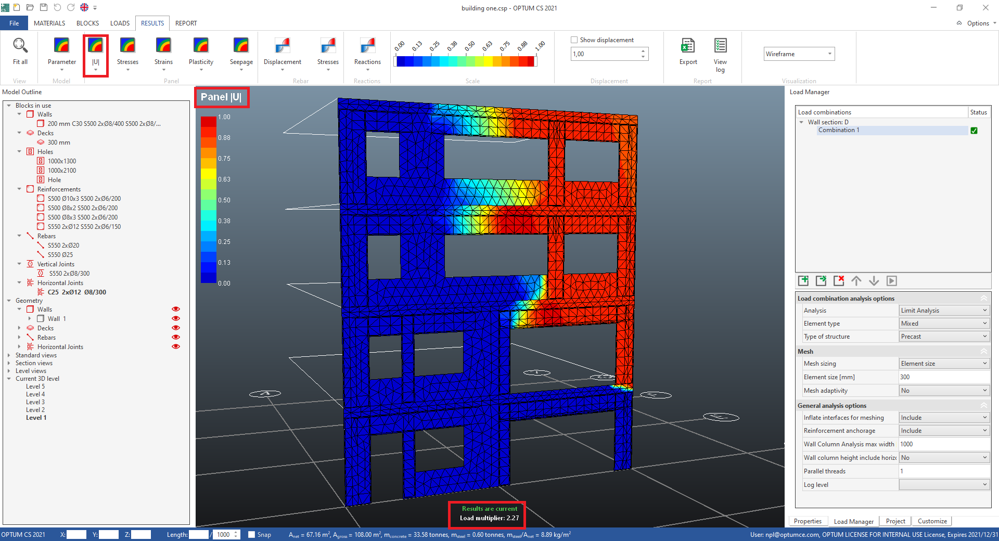Viewport: 999px width, 541px height.
Task: Open the File menu button
Action: pos(14,23)
